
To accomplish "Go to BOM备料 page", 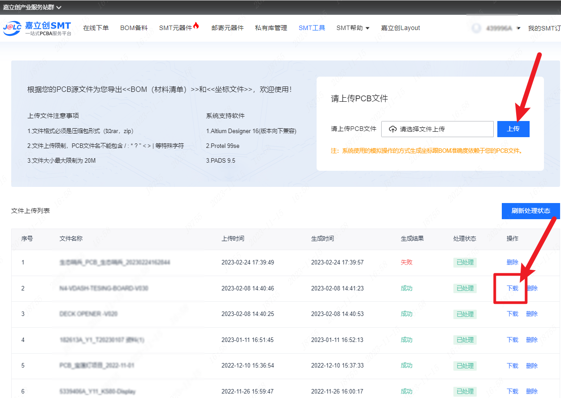I will [134, 28].
